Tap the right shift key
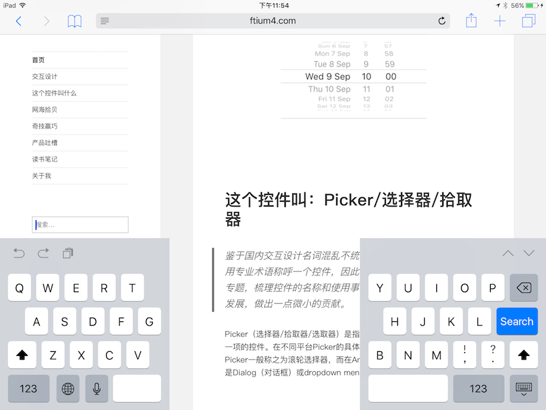 point(524,355)
